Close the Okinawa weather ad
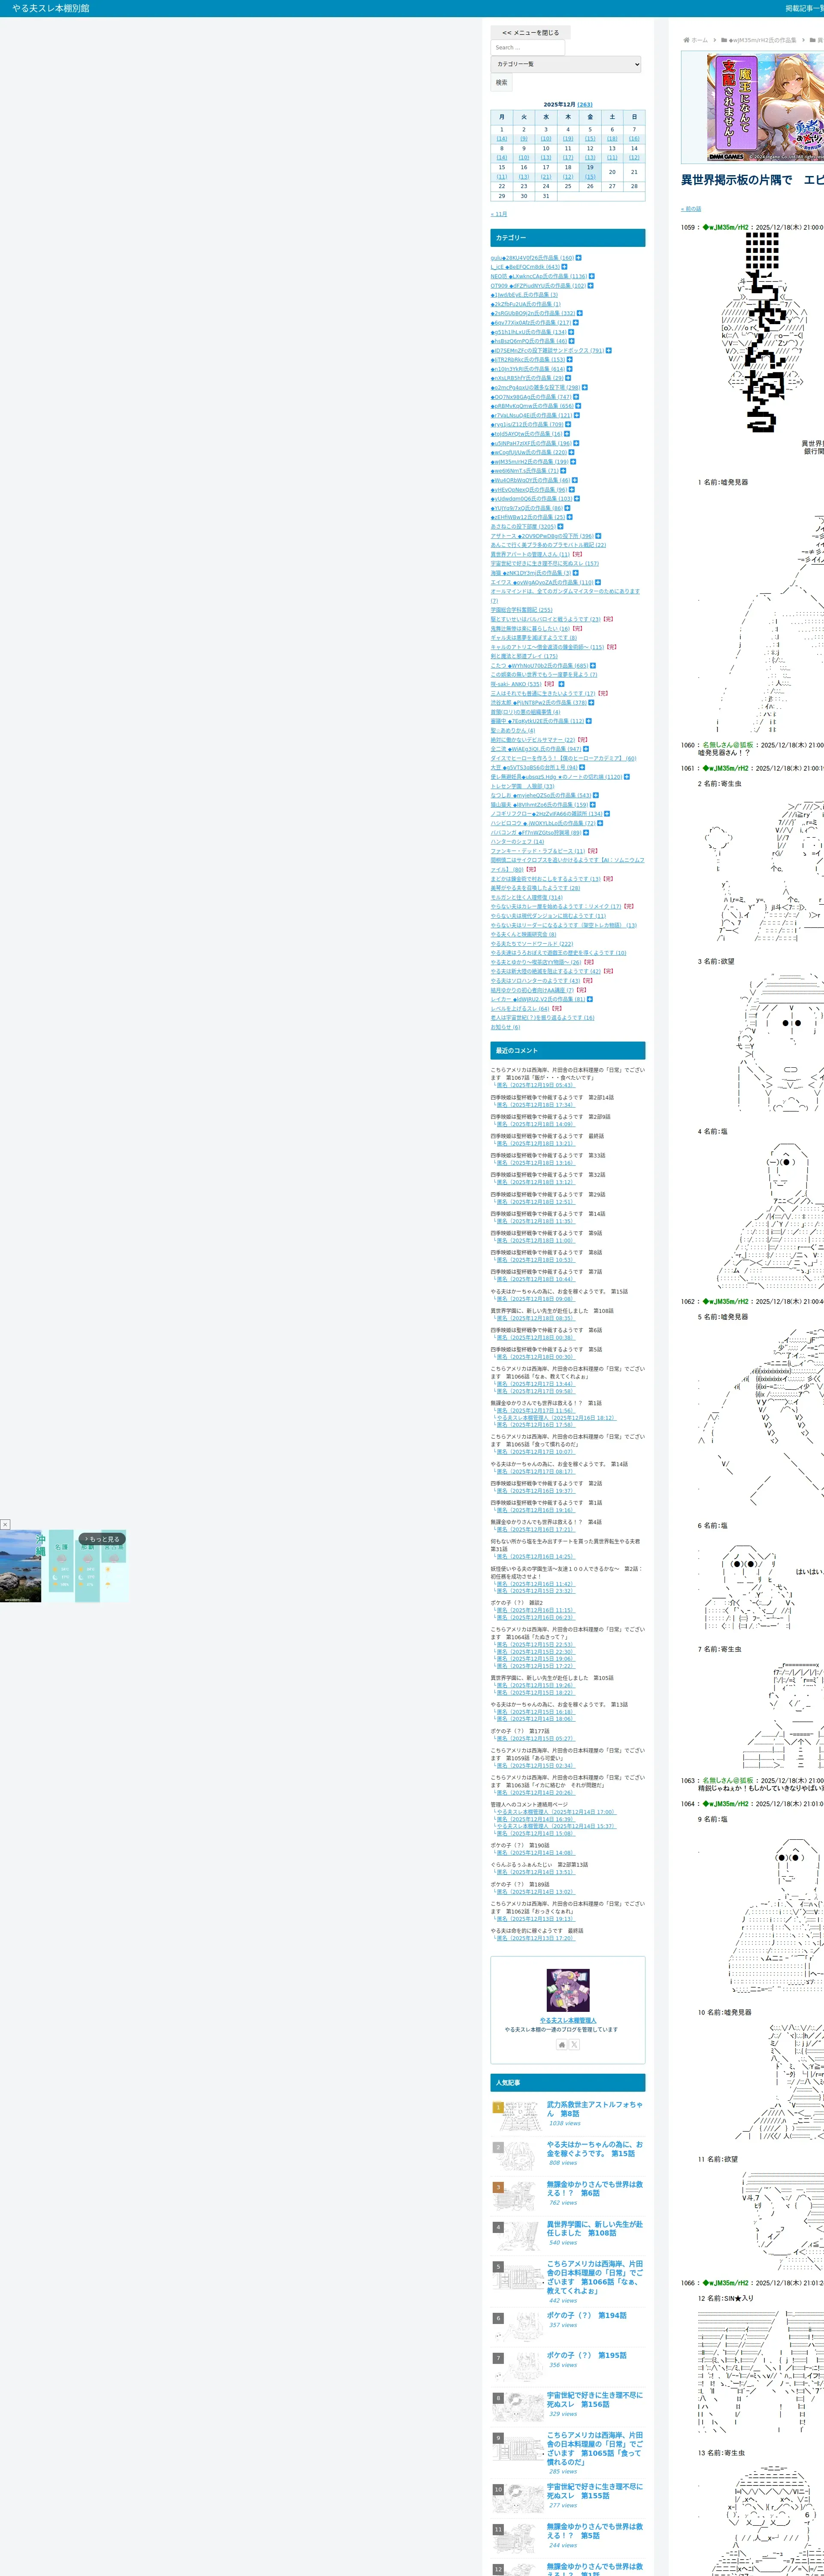Screen dimensions: 824x2576 [x=5, y=1525]
